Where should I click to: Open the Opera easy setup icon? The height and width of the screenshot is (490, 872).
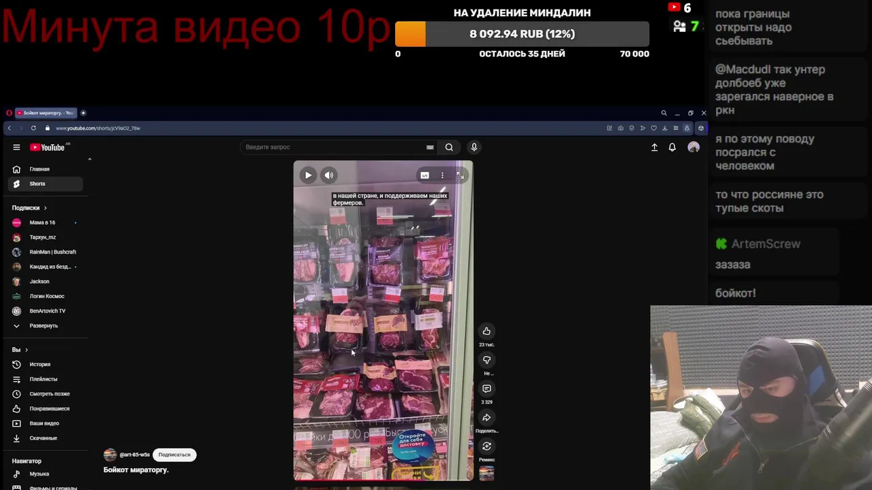tap(676, 128)
